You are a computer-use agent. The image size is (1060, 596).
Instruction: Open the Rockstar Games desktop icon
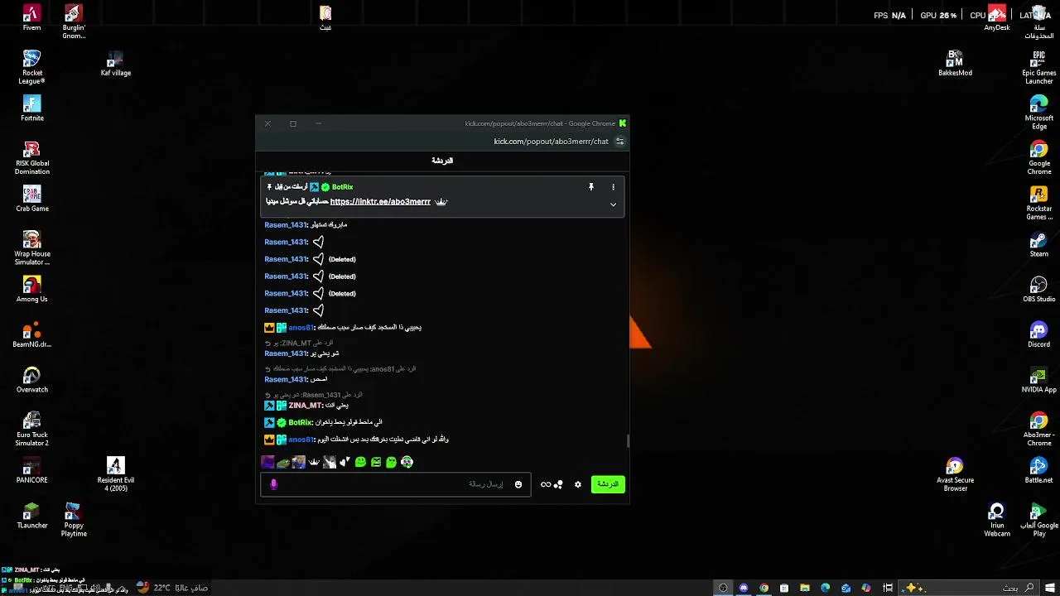click(x=1038, y=203)
